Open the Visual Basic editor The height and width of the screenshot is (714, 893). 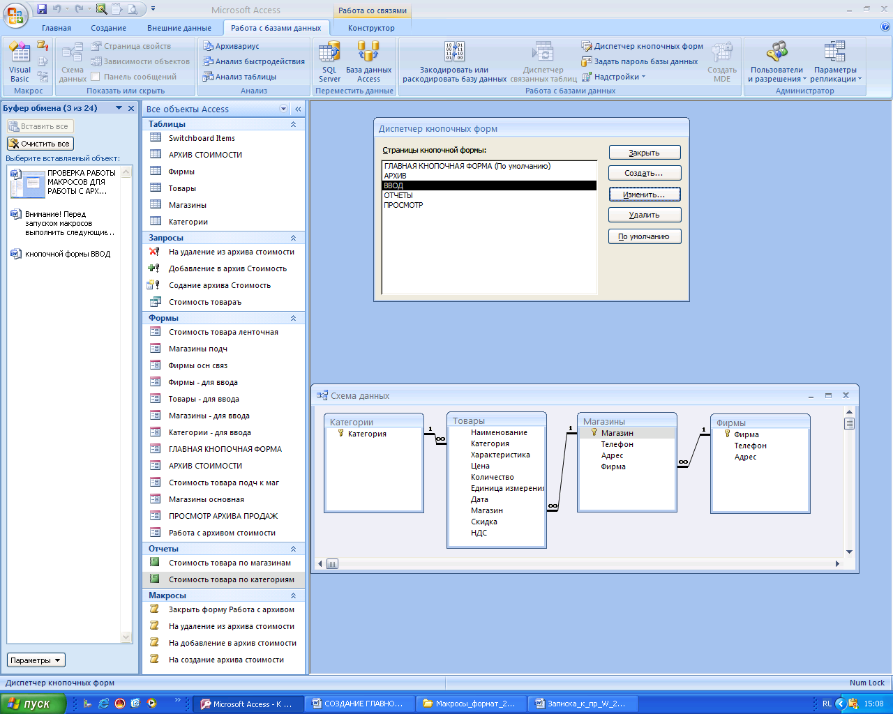pos(20,61)
